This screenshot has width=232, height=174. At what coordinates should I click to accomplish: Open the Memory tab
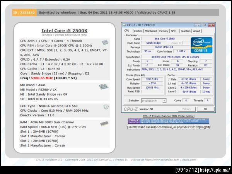tap(164, 31)
